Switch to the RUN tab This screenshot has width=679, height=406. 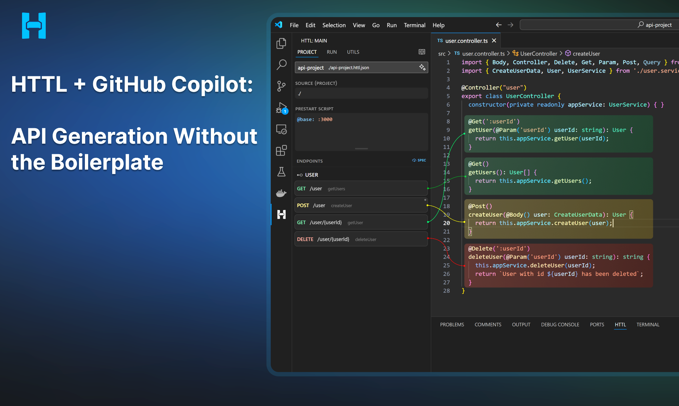[x=332, y=52]
